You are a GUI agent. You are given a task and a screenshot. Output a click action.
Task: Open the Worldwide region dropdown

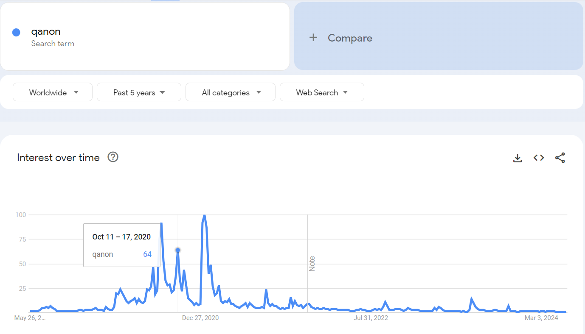(53, 92)
